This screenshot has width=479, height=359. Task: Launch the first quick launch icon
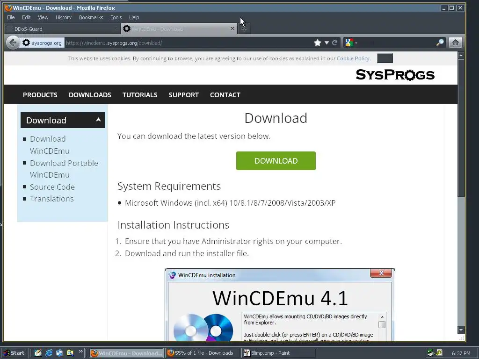[38, 353]
